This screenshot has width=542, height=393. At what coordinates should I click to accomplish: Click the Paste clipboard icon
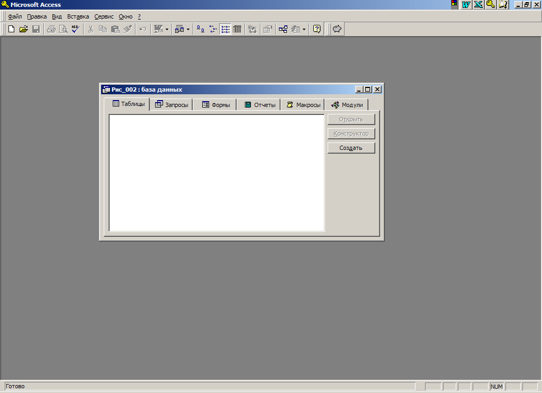click(x=115, y=29)
